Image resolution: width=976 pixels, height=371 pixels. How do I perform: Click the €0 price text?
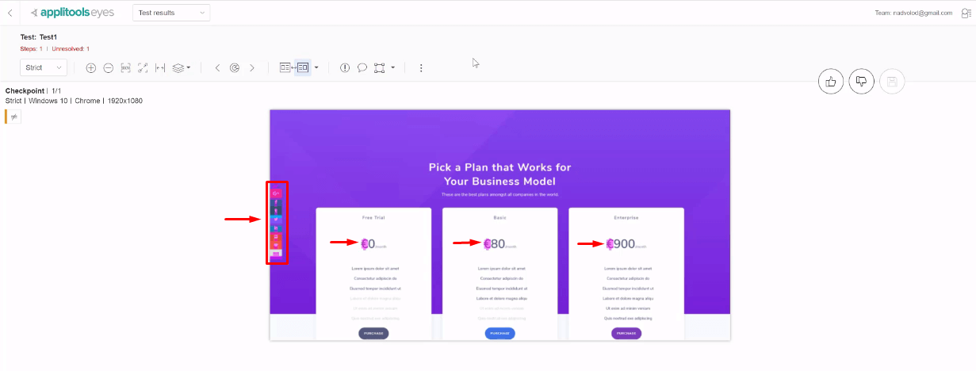[368, 244]
